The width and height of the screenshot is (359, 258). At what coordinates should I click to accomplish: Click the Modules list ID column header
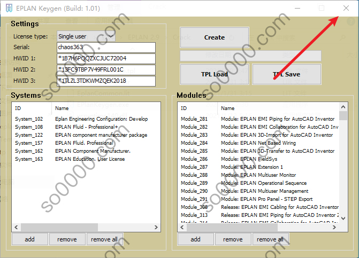[x=198, y=108]
